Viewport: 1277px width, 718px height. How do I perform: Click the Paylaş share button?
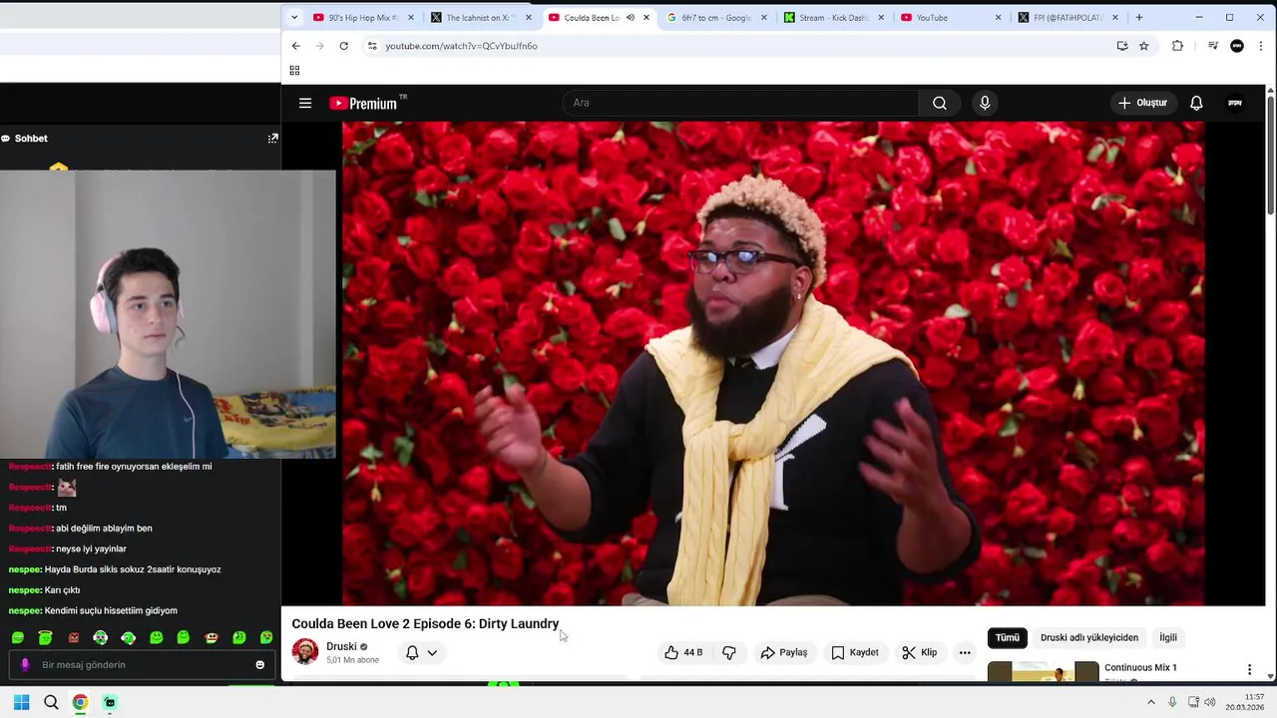pyautogui.click(x=784, y=652)
